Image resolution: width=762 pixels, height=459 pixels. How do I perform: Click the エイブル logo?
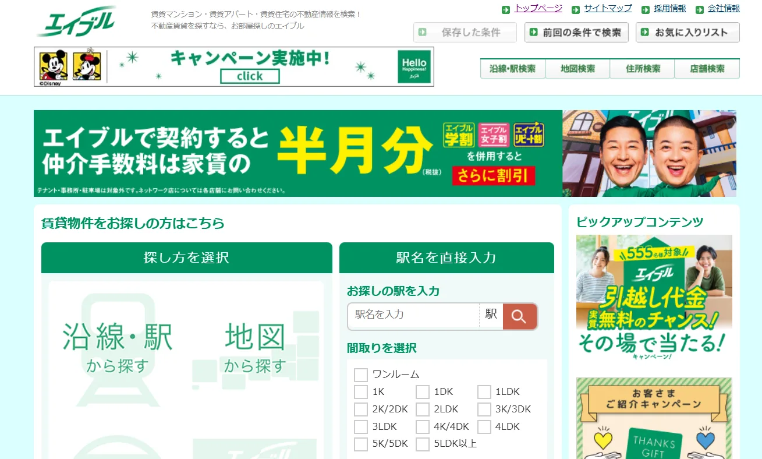click(x=76, y=22)
